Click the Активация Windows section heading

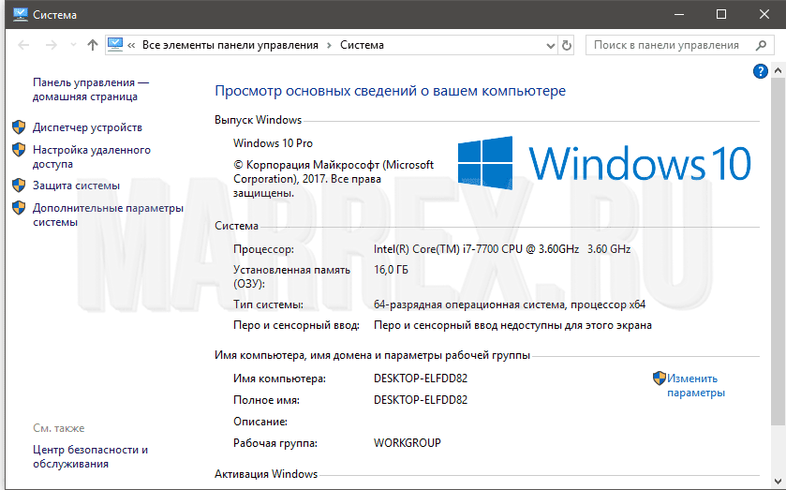(x=266, y=474)
